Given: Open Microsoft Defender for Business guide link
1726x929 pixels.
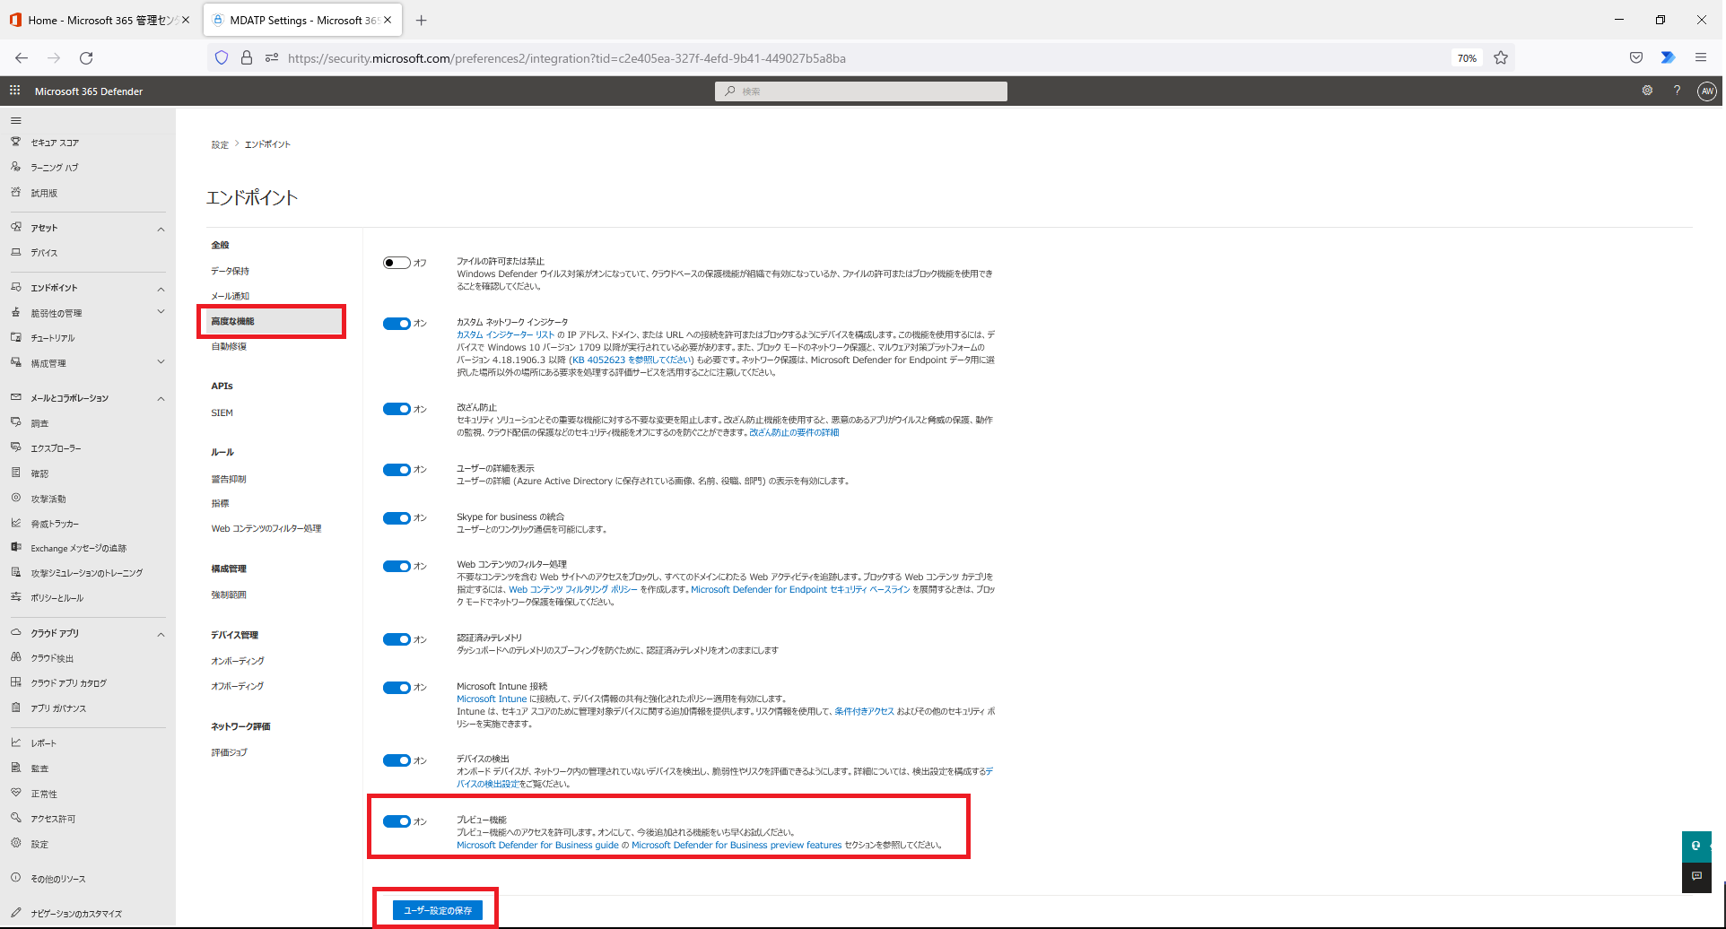Looking at the screenshot, I should 537,845.
